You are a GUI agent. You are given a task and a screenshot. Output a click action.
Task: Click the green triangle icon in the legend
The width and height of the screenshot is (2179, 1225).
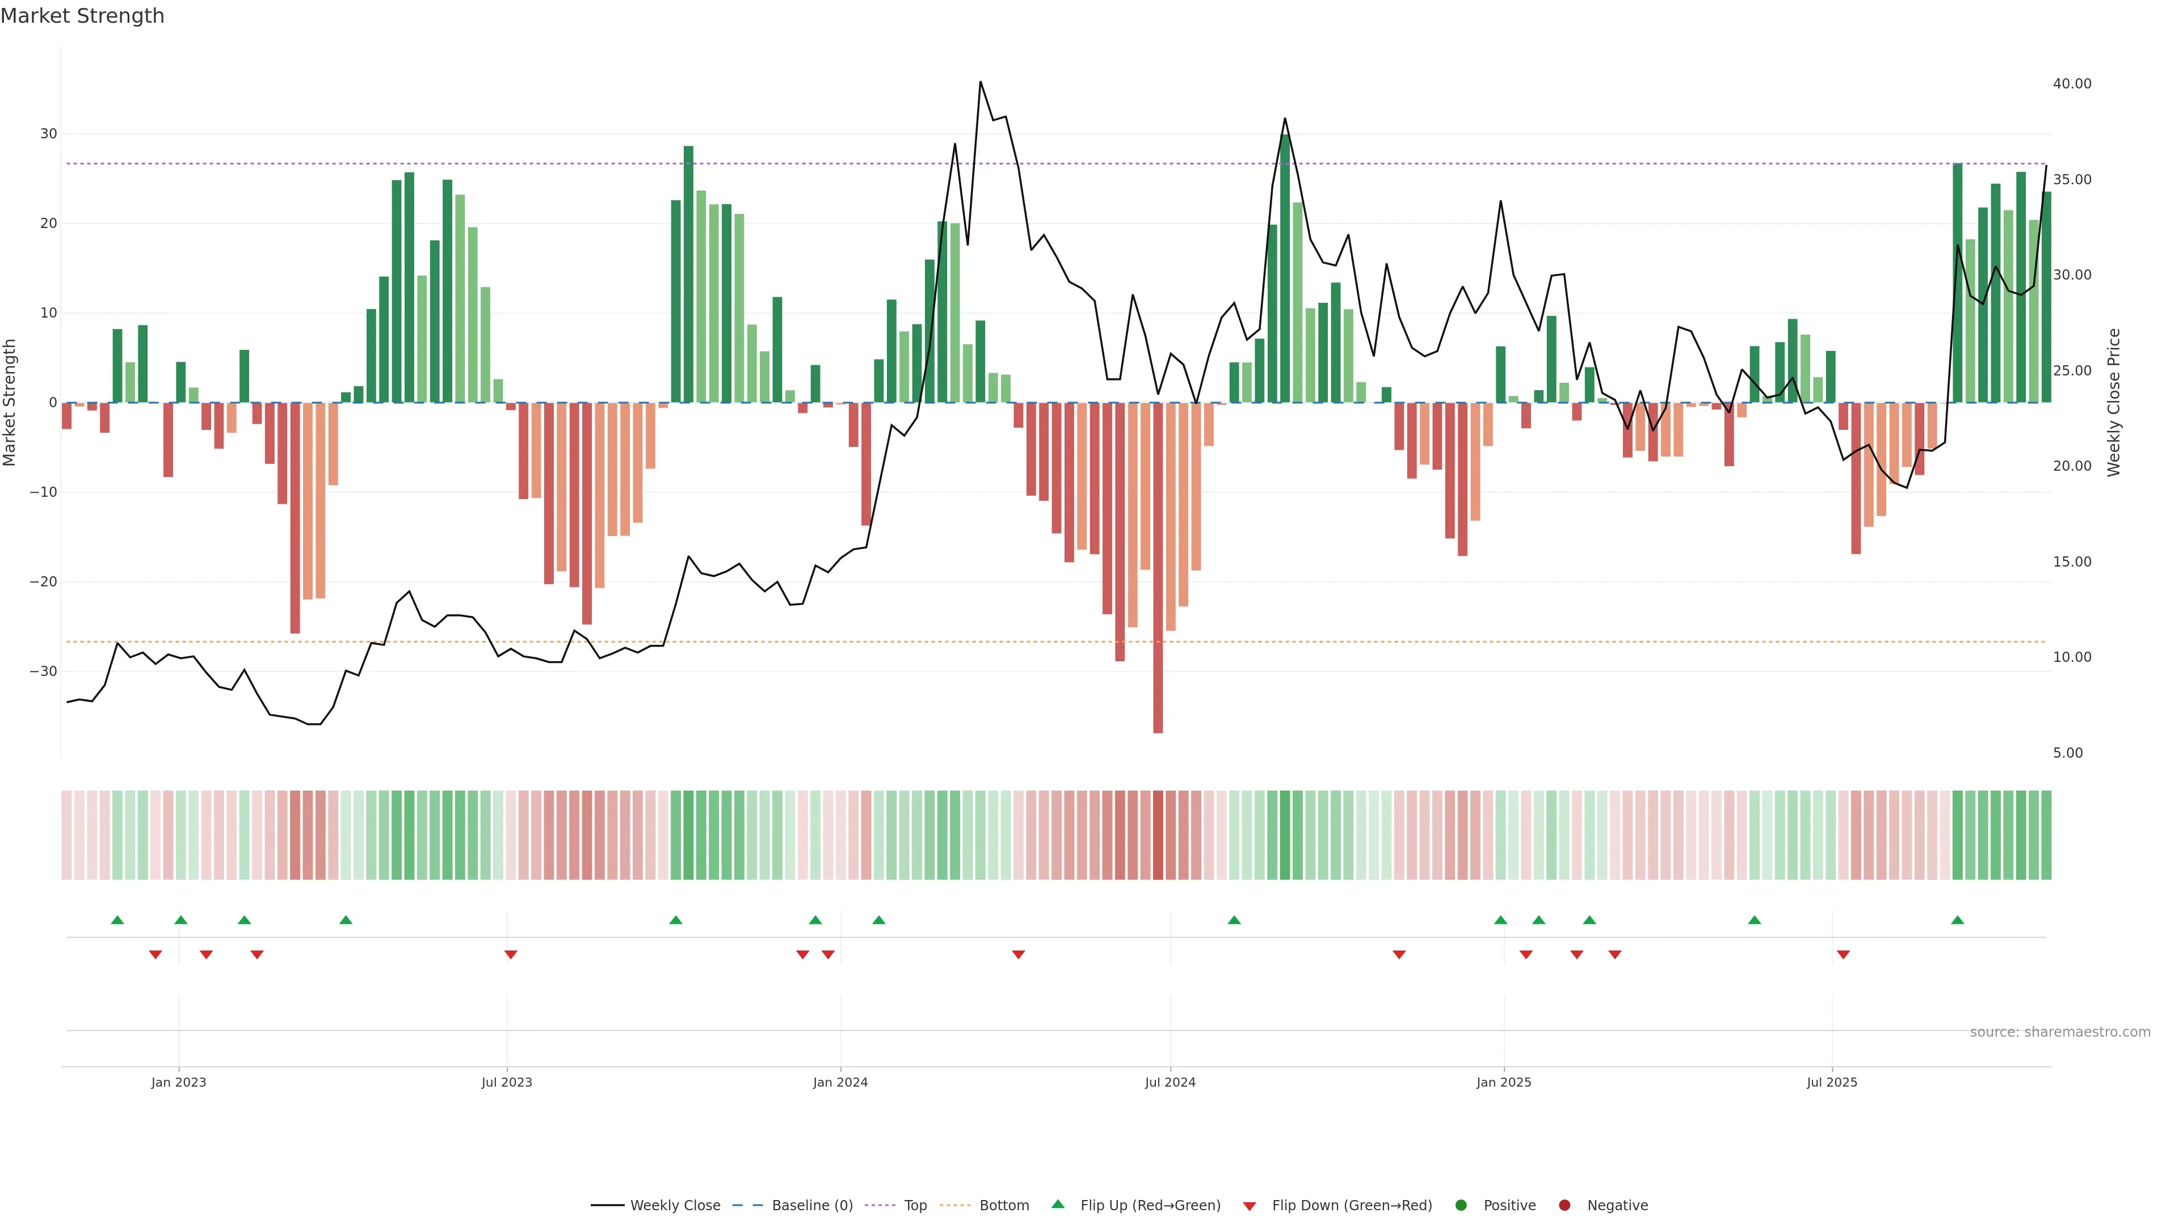pos(1057,1204)
